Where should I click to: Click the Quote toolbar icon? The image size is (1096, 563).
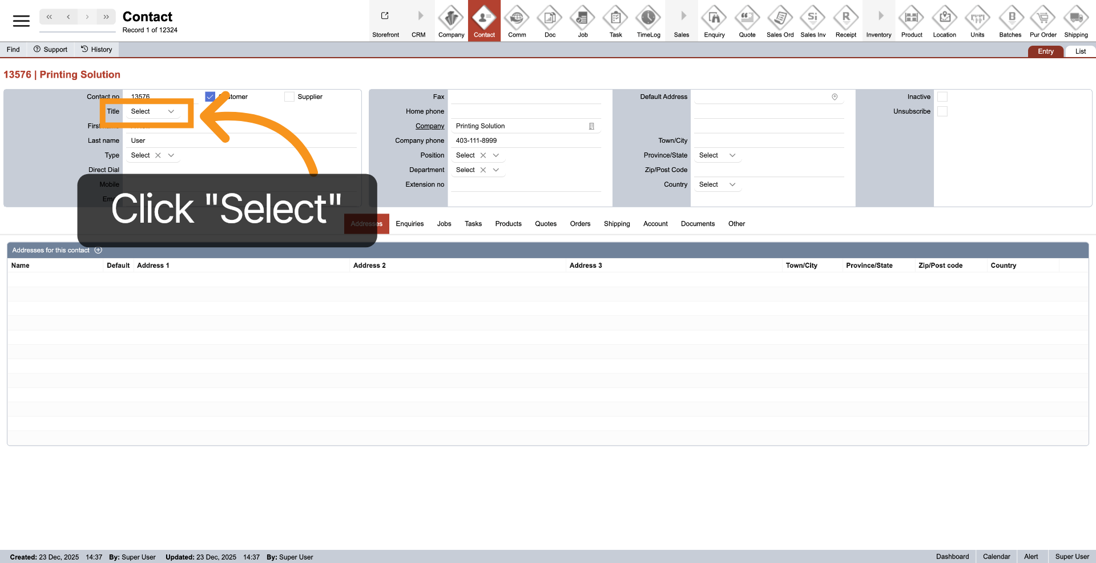[x=747, y=19]
